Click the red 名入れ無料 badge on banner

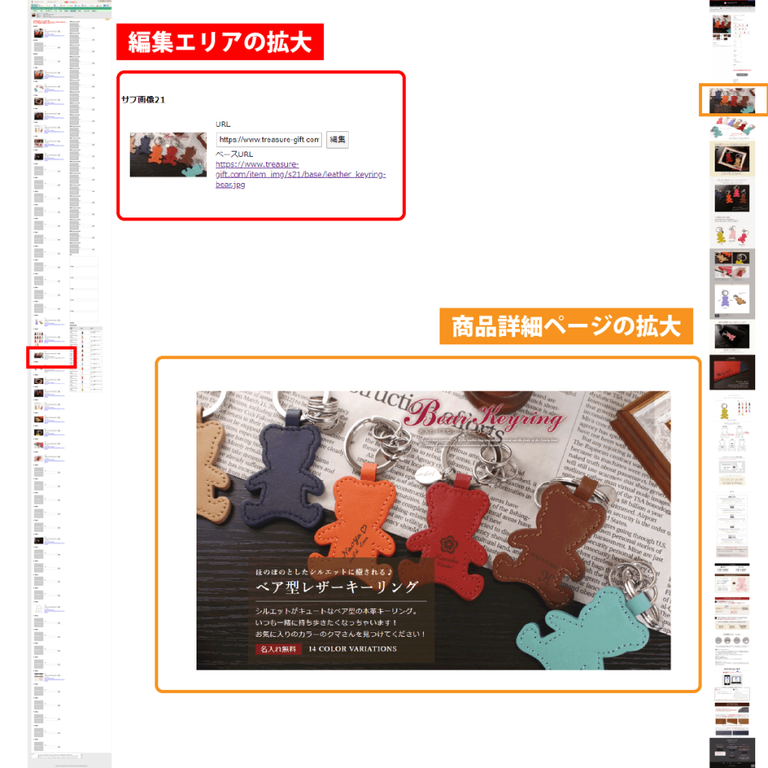[278, 649]
